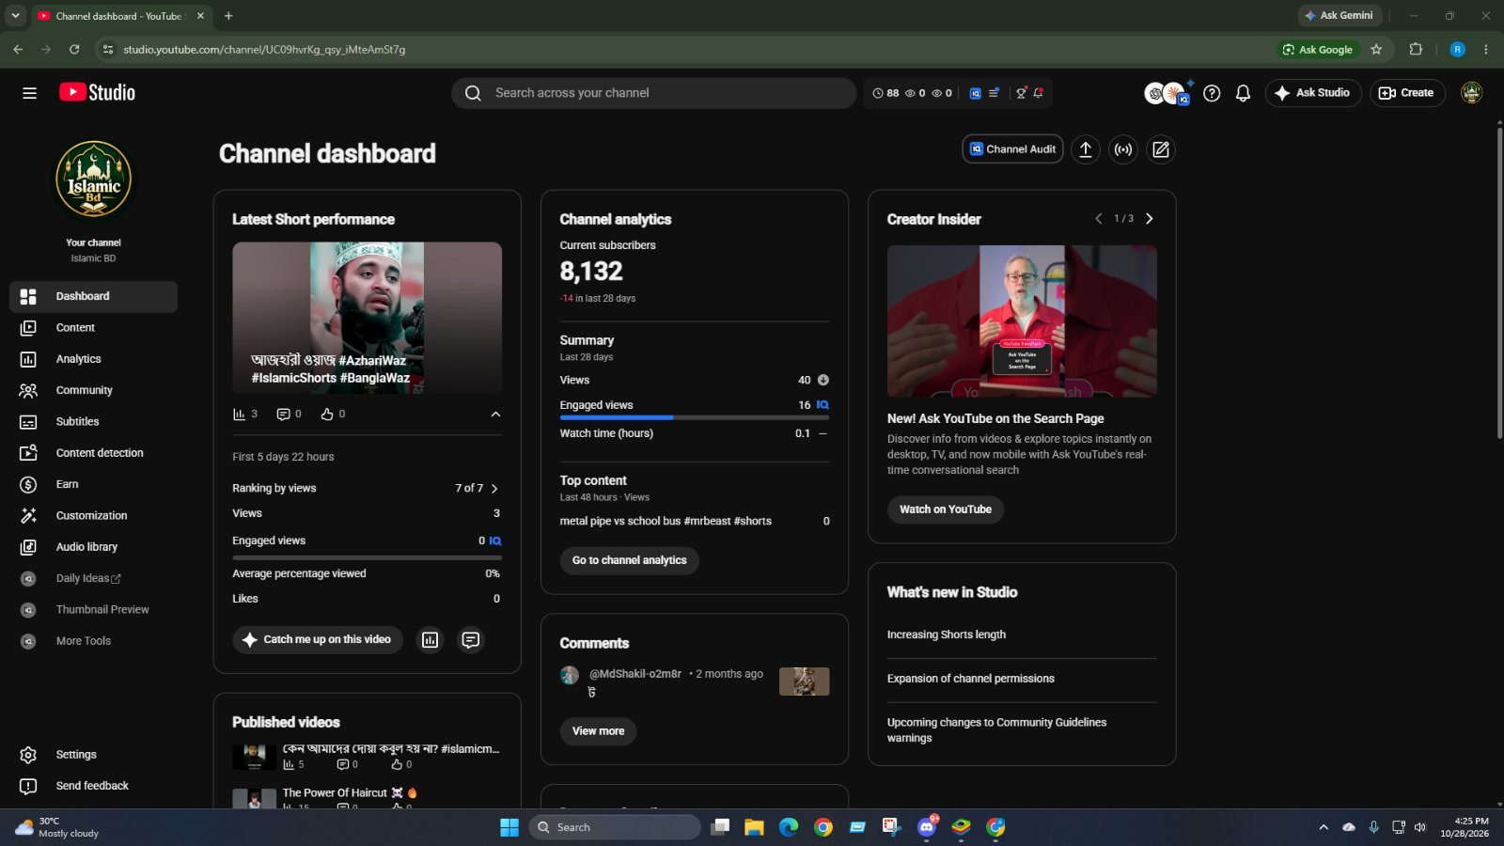
Task: Show hidden system tray icons
Action: coord(1324,827)
